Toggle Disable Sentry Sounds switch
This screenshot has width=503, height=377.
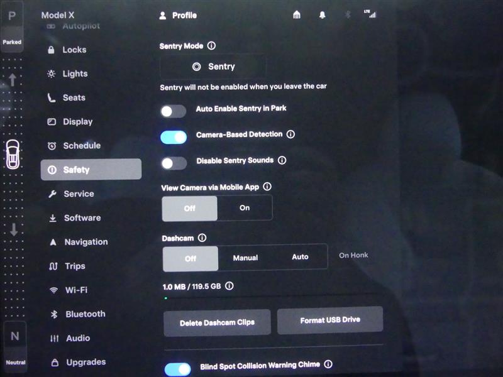(174, 163)
